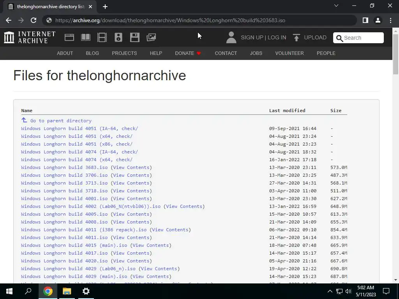Open the Audio speaker icon
Image resolution: width=399 pixels, height=299 pixels.
(118, 37)
